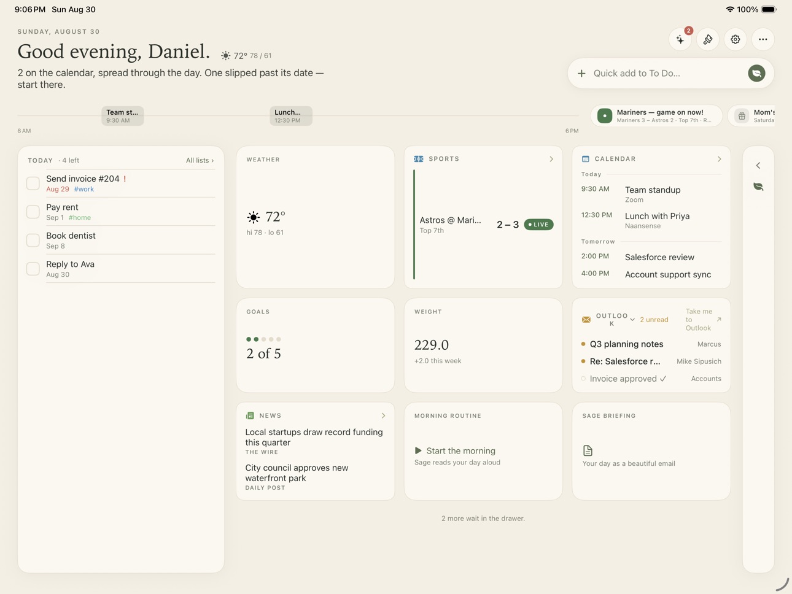Tap the Sage leaf icon in side drawer
Screen dimensions: 792x594
click(x=758, y=187)
